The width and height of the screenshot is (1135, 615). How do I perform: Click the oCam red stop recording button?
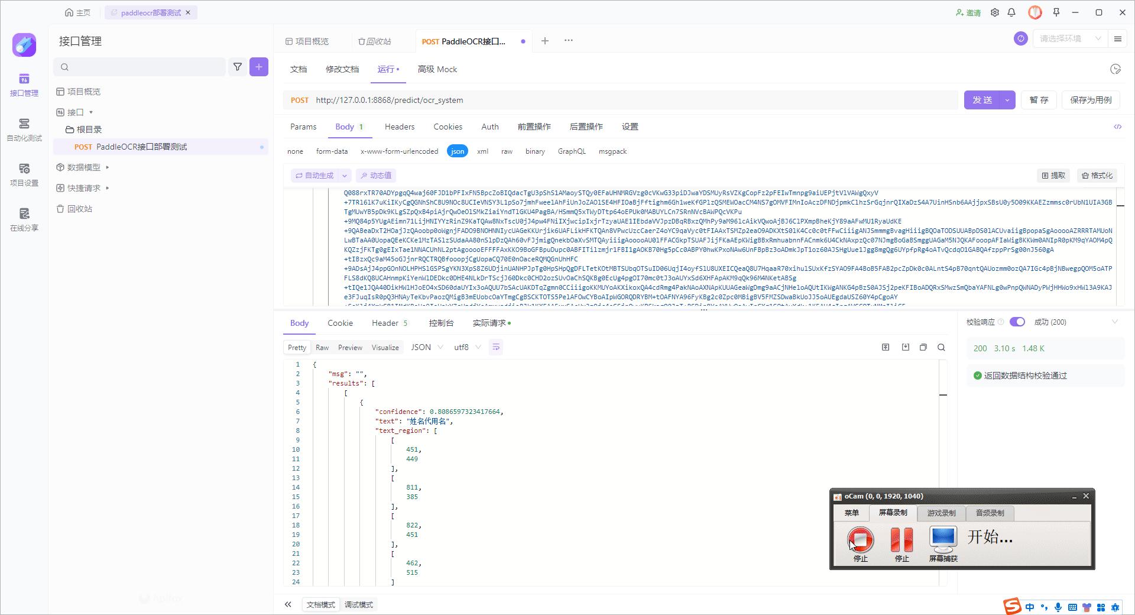tap(860, 539)
